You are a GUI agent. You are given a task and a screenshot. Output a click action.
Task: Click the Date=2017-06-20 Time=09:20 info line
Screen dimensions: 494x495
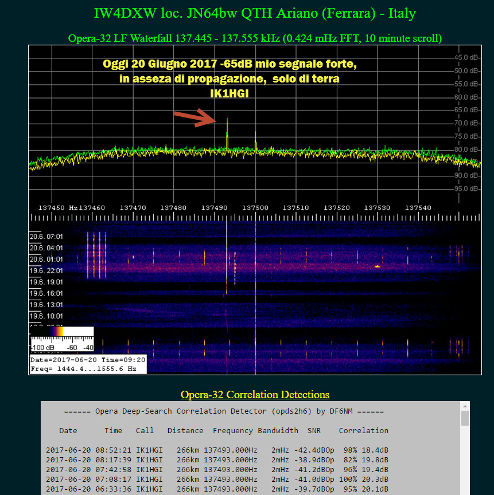88,360
